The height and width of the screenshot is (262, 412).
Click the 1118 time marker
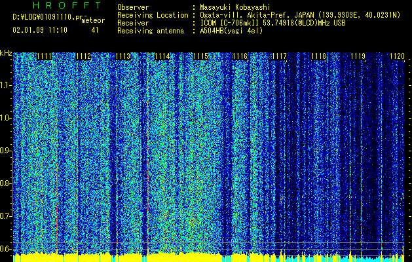point(319,56)
